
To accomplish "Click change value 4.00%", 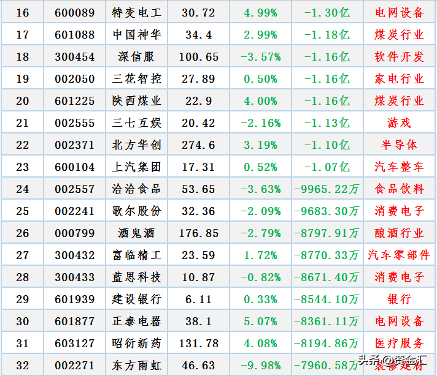I will point(260,101).
